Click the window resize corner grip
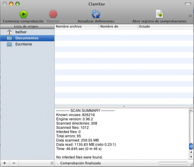This screenshot has width=194, height=167. coord(192,165)
